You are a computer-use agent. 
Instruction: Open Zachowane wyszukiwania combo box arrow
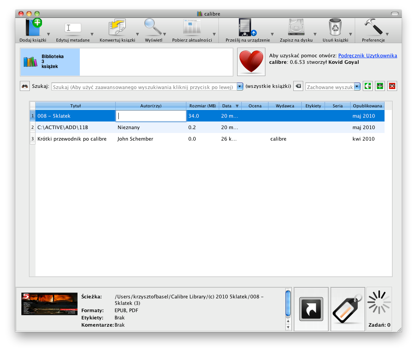point(357,86)
